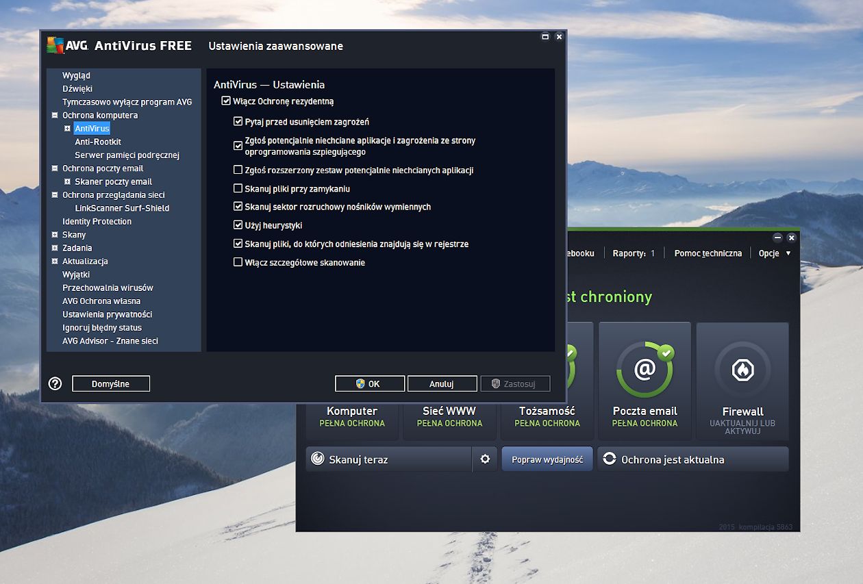Viewport: 863px width, 584px height.
Task: Expand the Skany tree node
Action: [55, 235]
